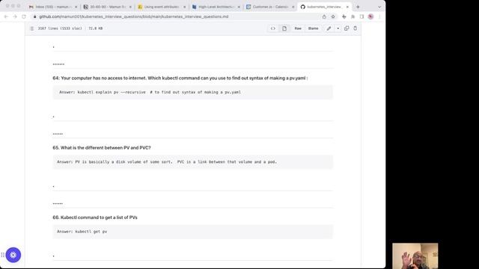Bookmark this page with star icon

point(333,16)
